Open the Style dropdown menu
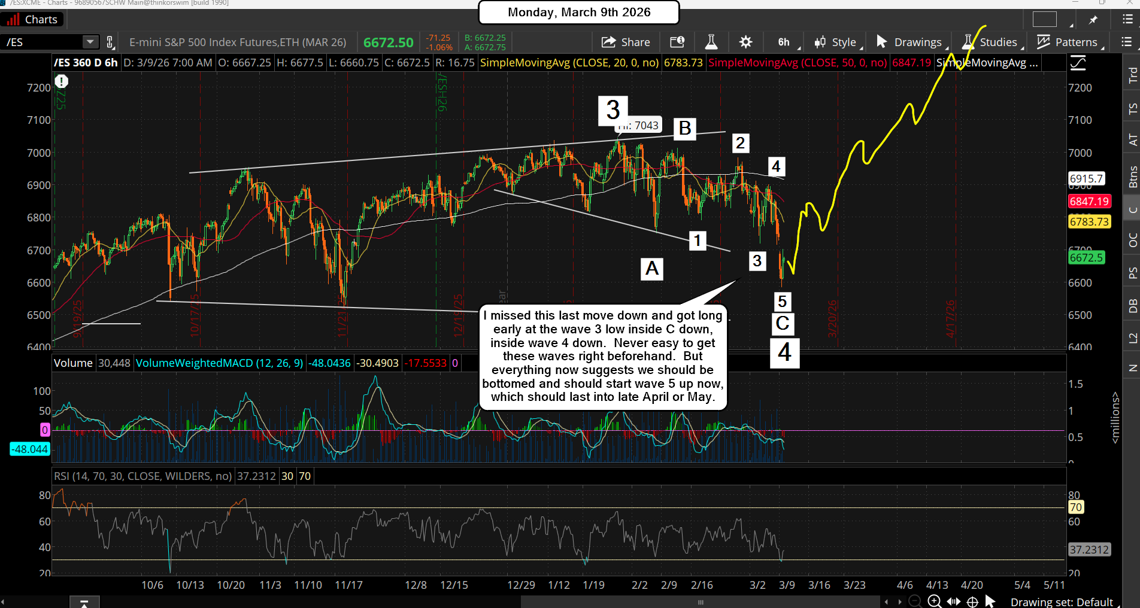 click(836, 42)
